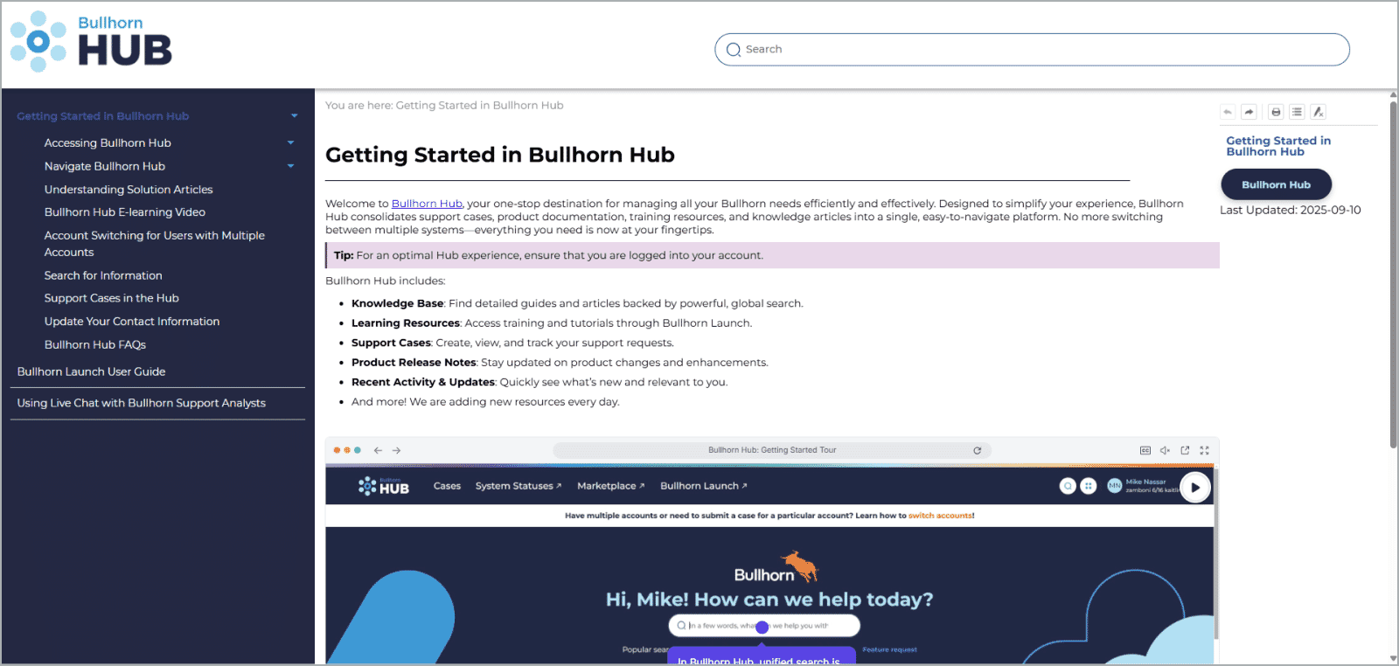Click the top Search input field

click(x=1032, y=50)
